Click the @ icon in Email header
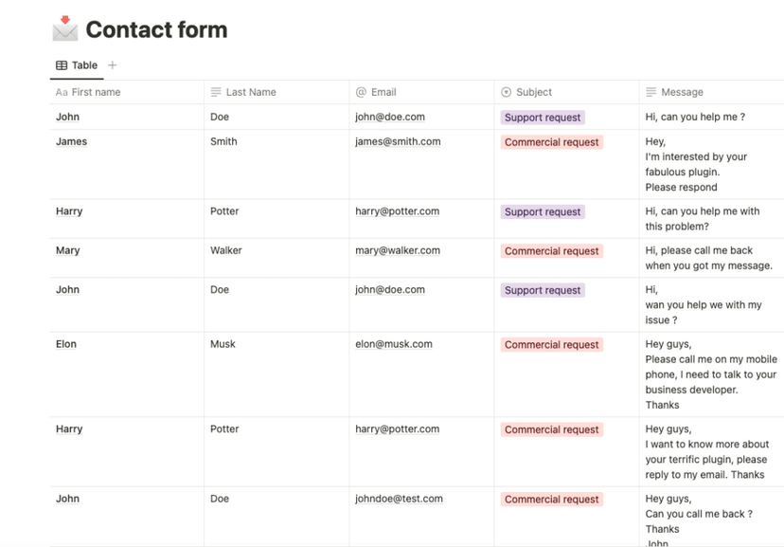The height and width of the screenshot is (547, 784). (x=361, y=92)
